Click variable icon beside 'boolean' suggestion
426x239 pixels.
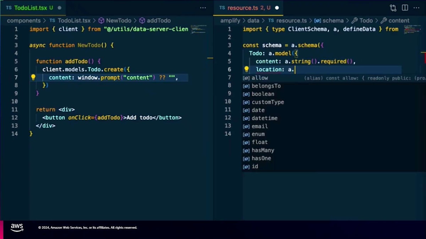[246, 94]
